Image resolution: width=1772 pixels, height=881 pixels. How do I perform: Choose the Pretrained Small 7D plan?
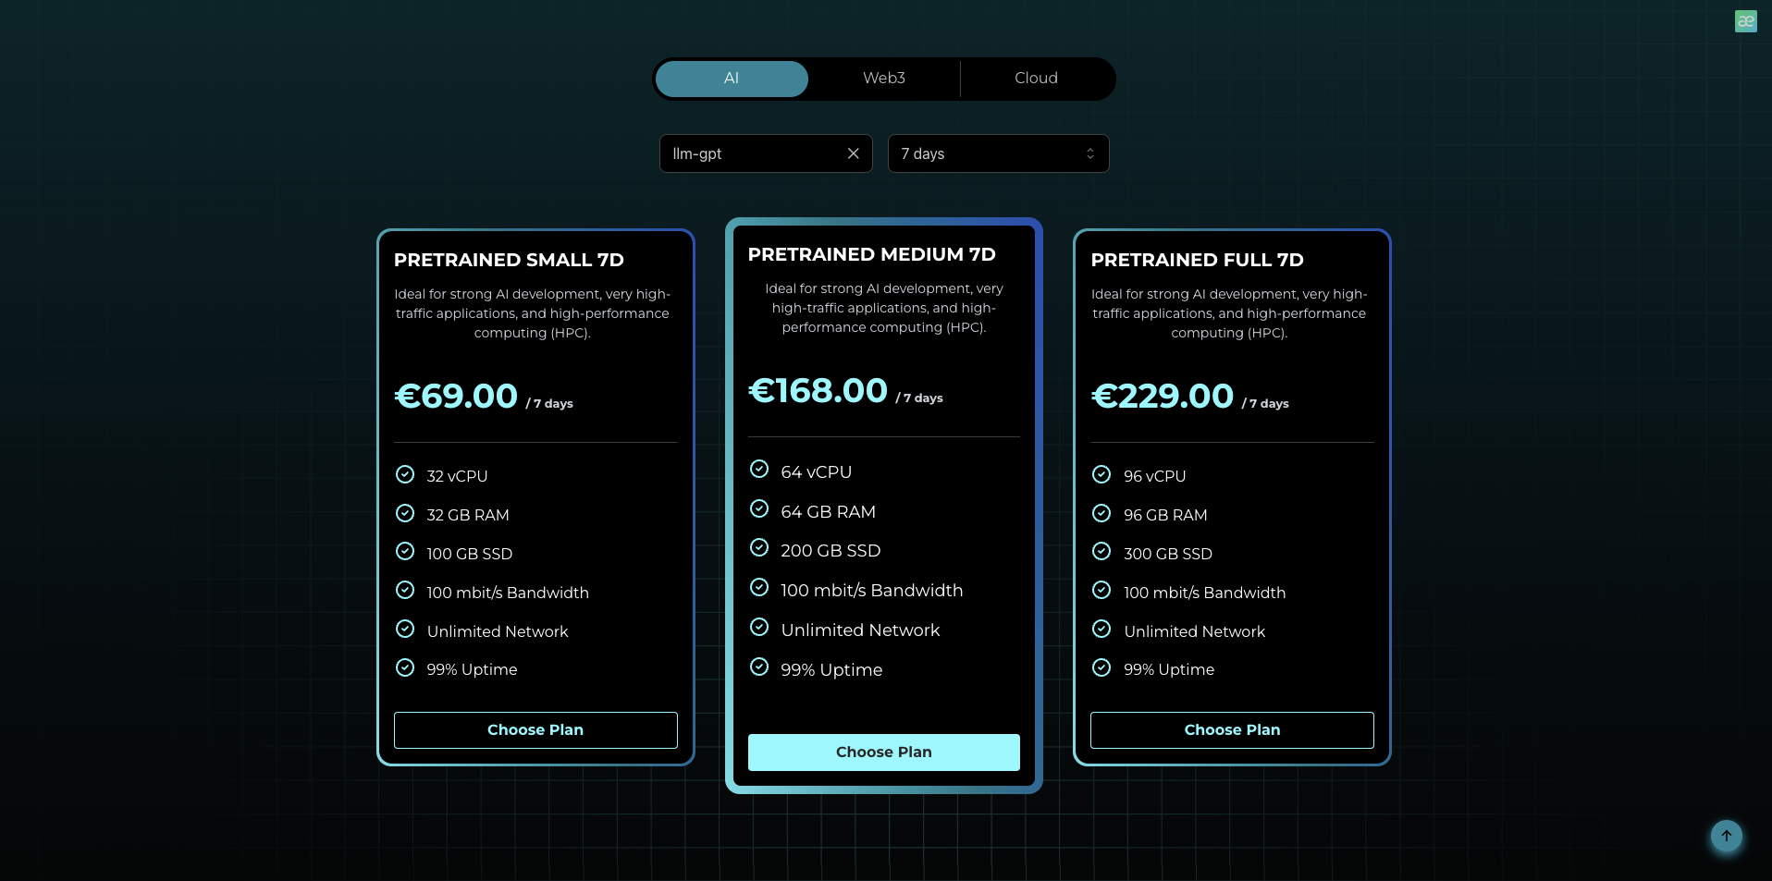click(x=535, y=730)
